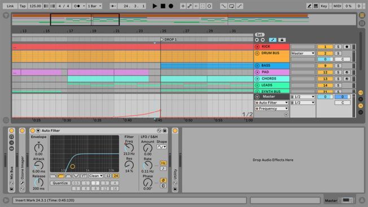Unfold the BASS track
Screen dimensions: 368x207
pos(257,65)
